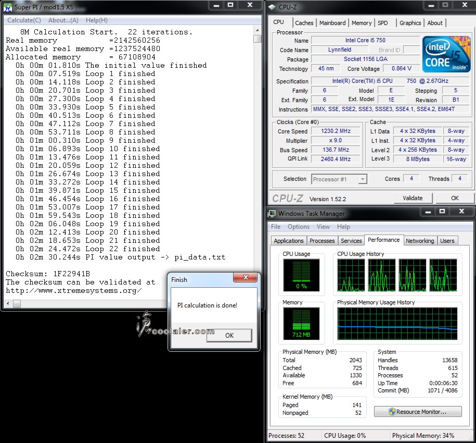Click the Validate button in CPU-Z
The width and height of the screenshot is (476, 443).
click(413, 198)
